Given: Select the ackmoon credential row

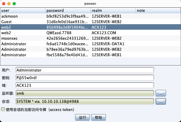Looking at the screenshot, I should 90,16.
